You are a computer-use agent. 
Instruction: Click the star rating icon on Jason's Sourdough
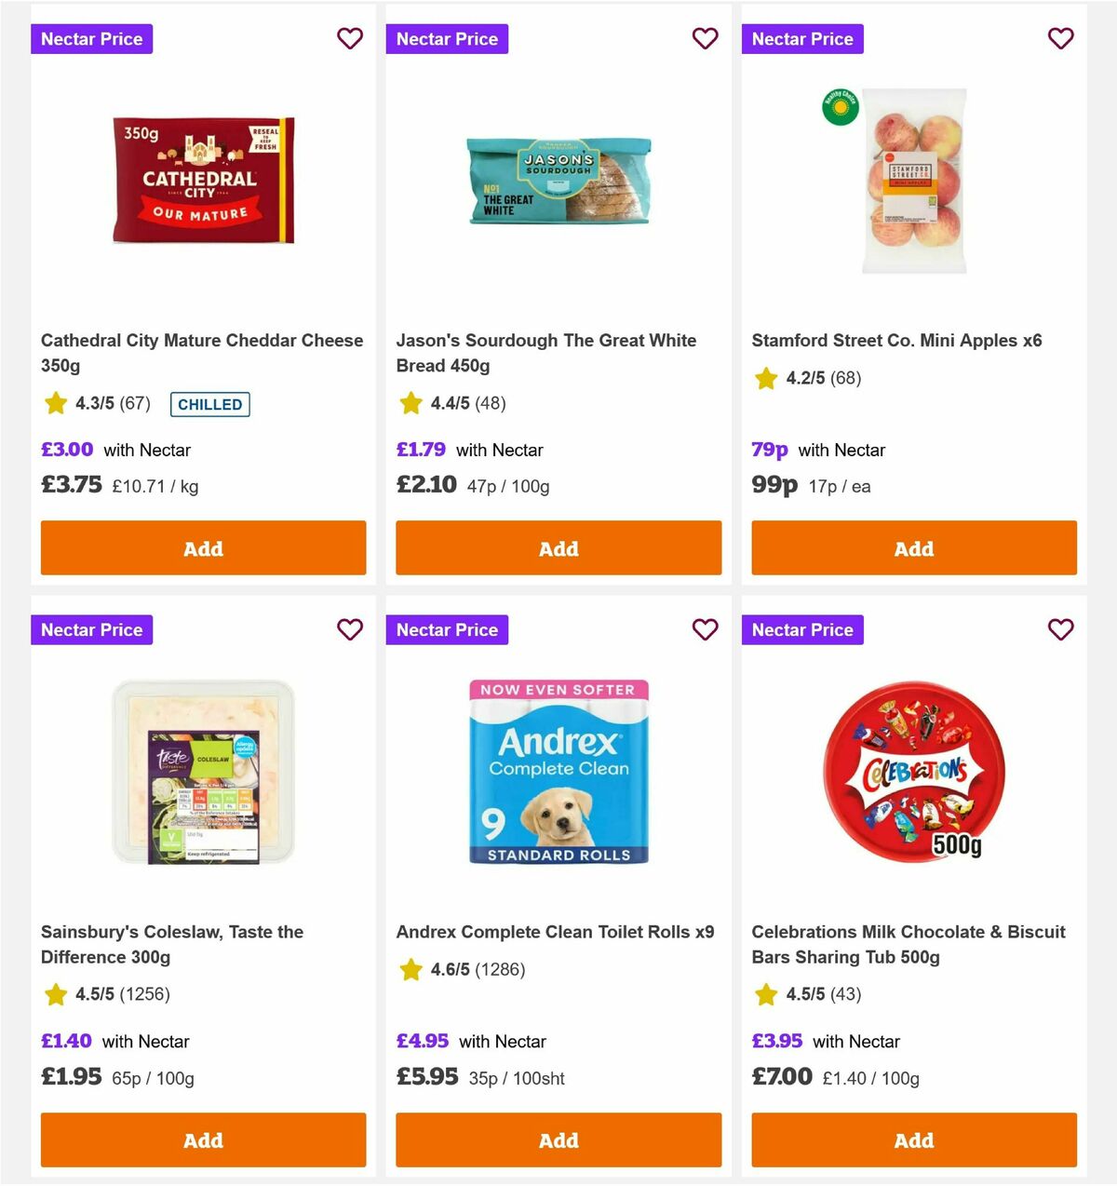click(x=410, y=403)
